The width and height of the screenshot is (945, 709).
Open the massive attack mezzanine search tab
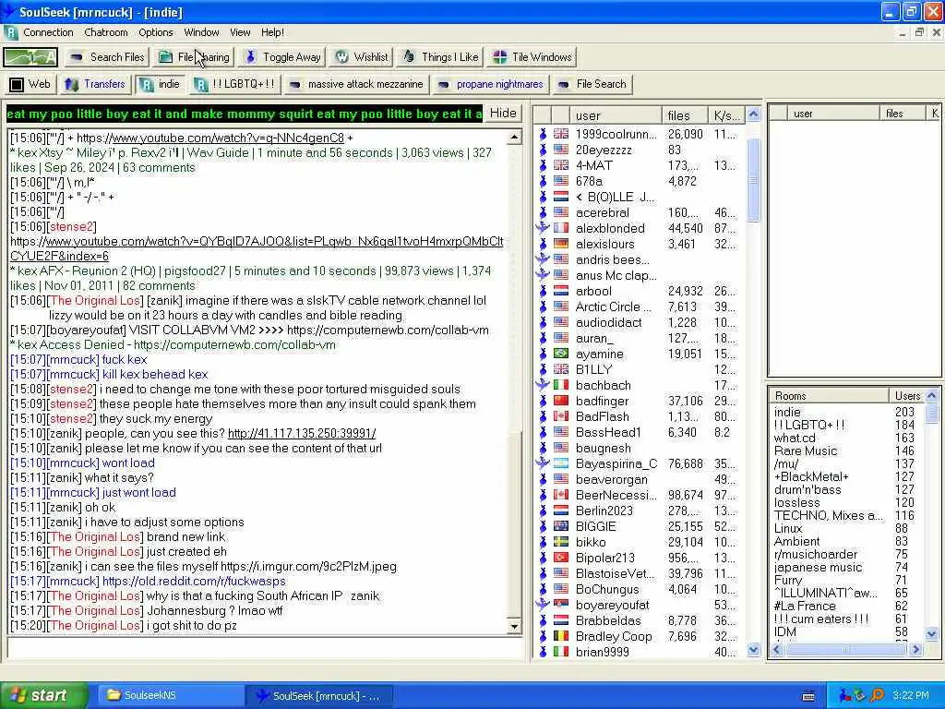[356, 84]
